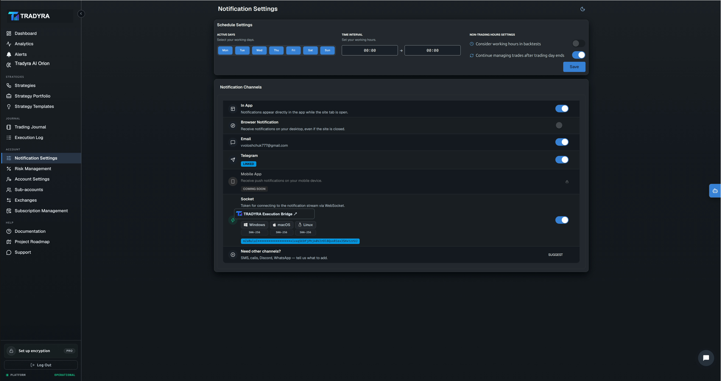Click the Tradyra logo

[29, 16]
